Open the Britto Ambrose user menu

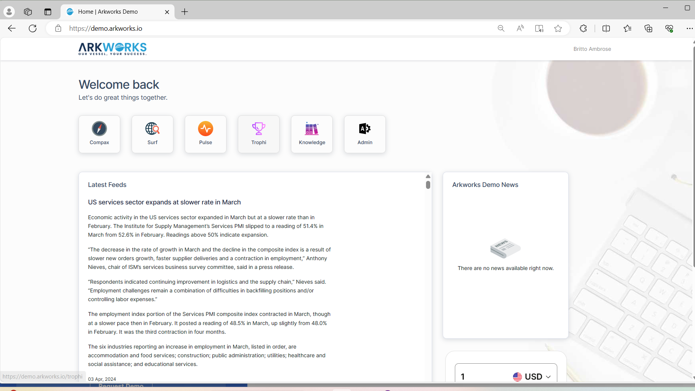(592, 49)
